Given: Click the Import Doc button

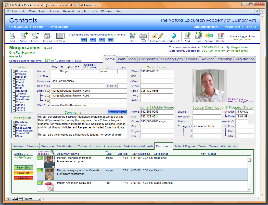Looking at the screenshot, I should (23, 167).
